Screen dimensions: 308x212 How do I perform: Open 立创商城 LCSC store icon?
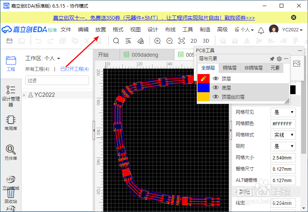(11, 183)
